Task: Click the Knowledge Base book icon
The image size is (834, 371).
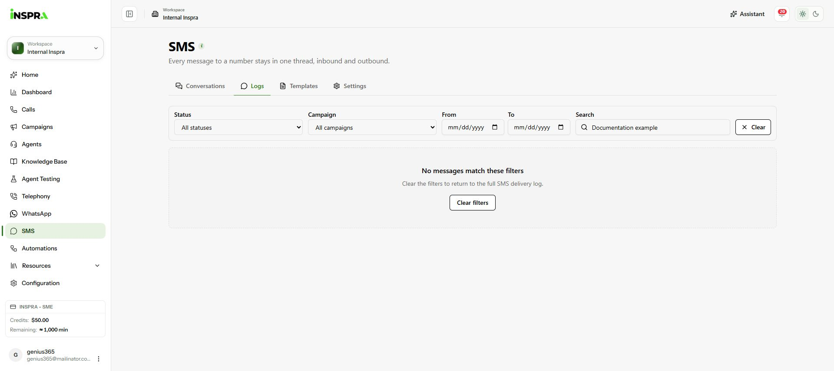Action: pyautogui.click(x=13, y=161)
